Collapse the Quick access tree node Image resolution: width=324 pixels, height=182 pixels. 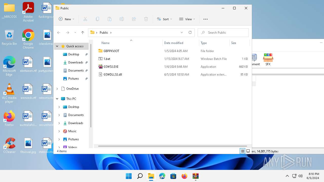[x=57, y=46]
